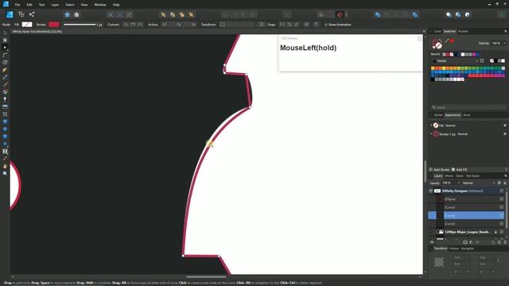
Task: Click the Add Stroke button
Action: click(x=439, y=169)
